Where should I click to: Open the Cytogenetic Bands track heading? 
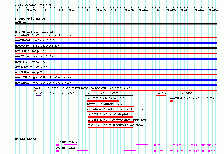30,19
